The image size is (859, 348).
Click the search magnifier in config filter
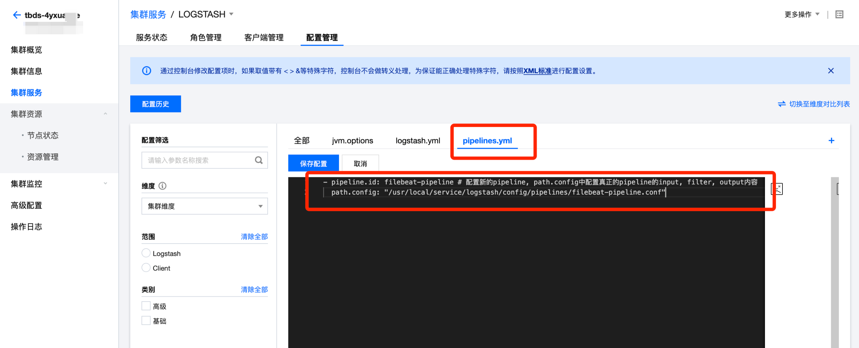click(x=258, y=160)
